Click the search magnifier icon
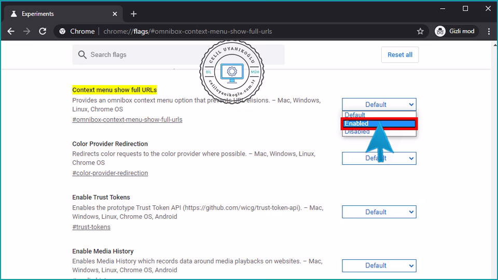Screen dimensions: 498x280 pyautogui.click(x=82, y=54)
